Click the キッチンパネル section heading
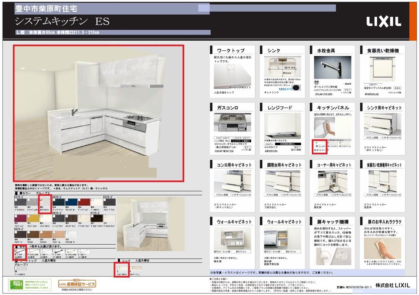The width and height of the screenshot is (419, 295). pos(330,107)
